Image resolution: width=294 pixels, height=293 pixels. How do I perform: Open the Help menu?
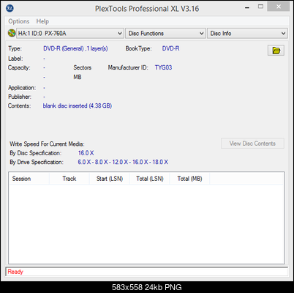coord(42,21)
